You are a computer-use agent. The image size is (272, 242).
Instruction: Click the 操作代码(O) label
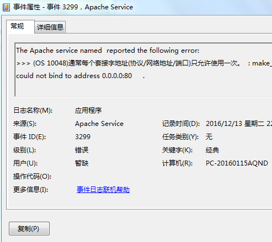33,177
